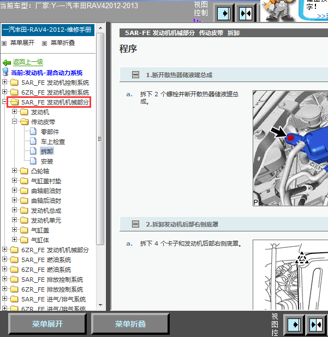The width and height of the screenshot is (328, 337).
Task: Open the 安装 document
Action: pos(47,161)
